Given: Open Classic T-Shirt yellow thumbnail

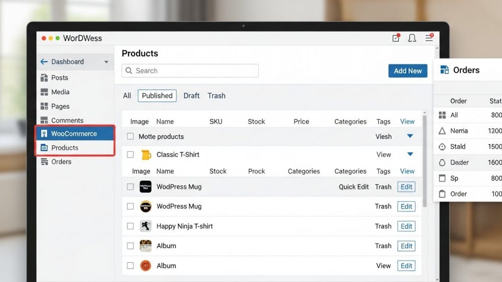Looking at the screenshot, I should point(146,155).
